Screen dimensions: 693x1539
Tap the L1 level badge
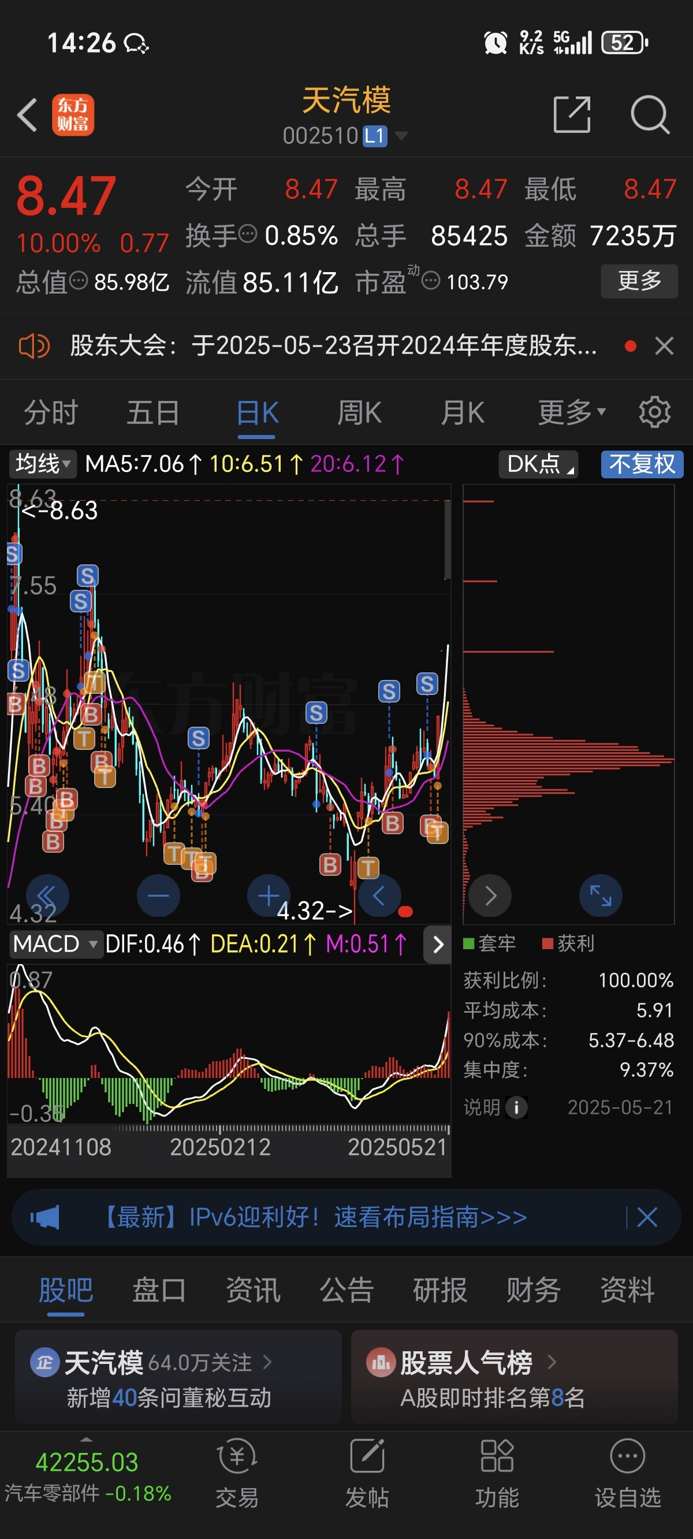375,136
